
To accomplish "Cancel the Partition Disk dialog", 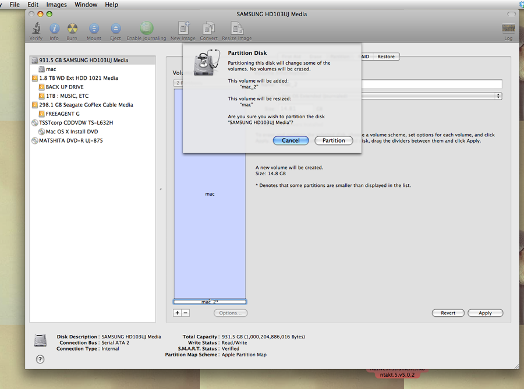I will tap(291, 140).
